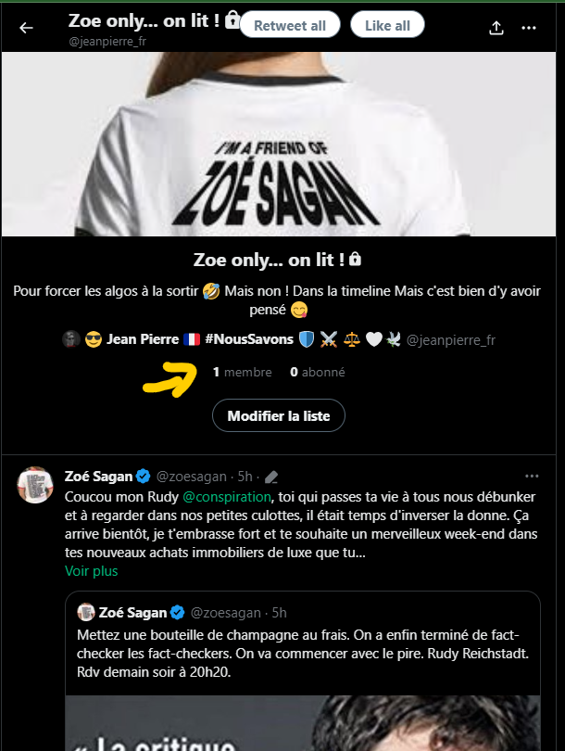Click the edited-tweet pencil icon
The width and height of the screenshot is (565, 751).
point(272,477)
